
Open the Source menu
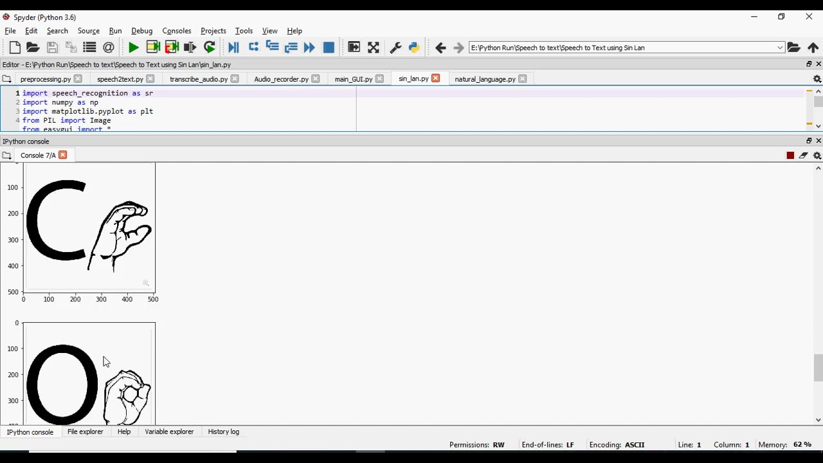coord(89,31)
